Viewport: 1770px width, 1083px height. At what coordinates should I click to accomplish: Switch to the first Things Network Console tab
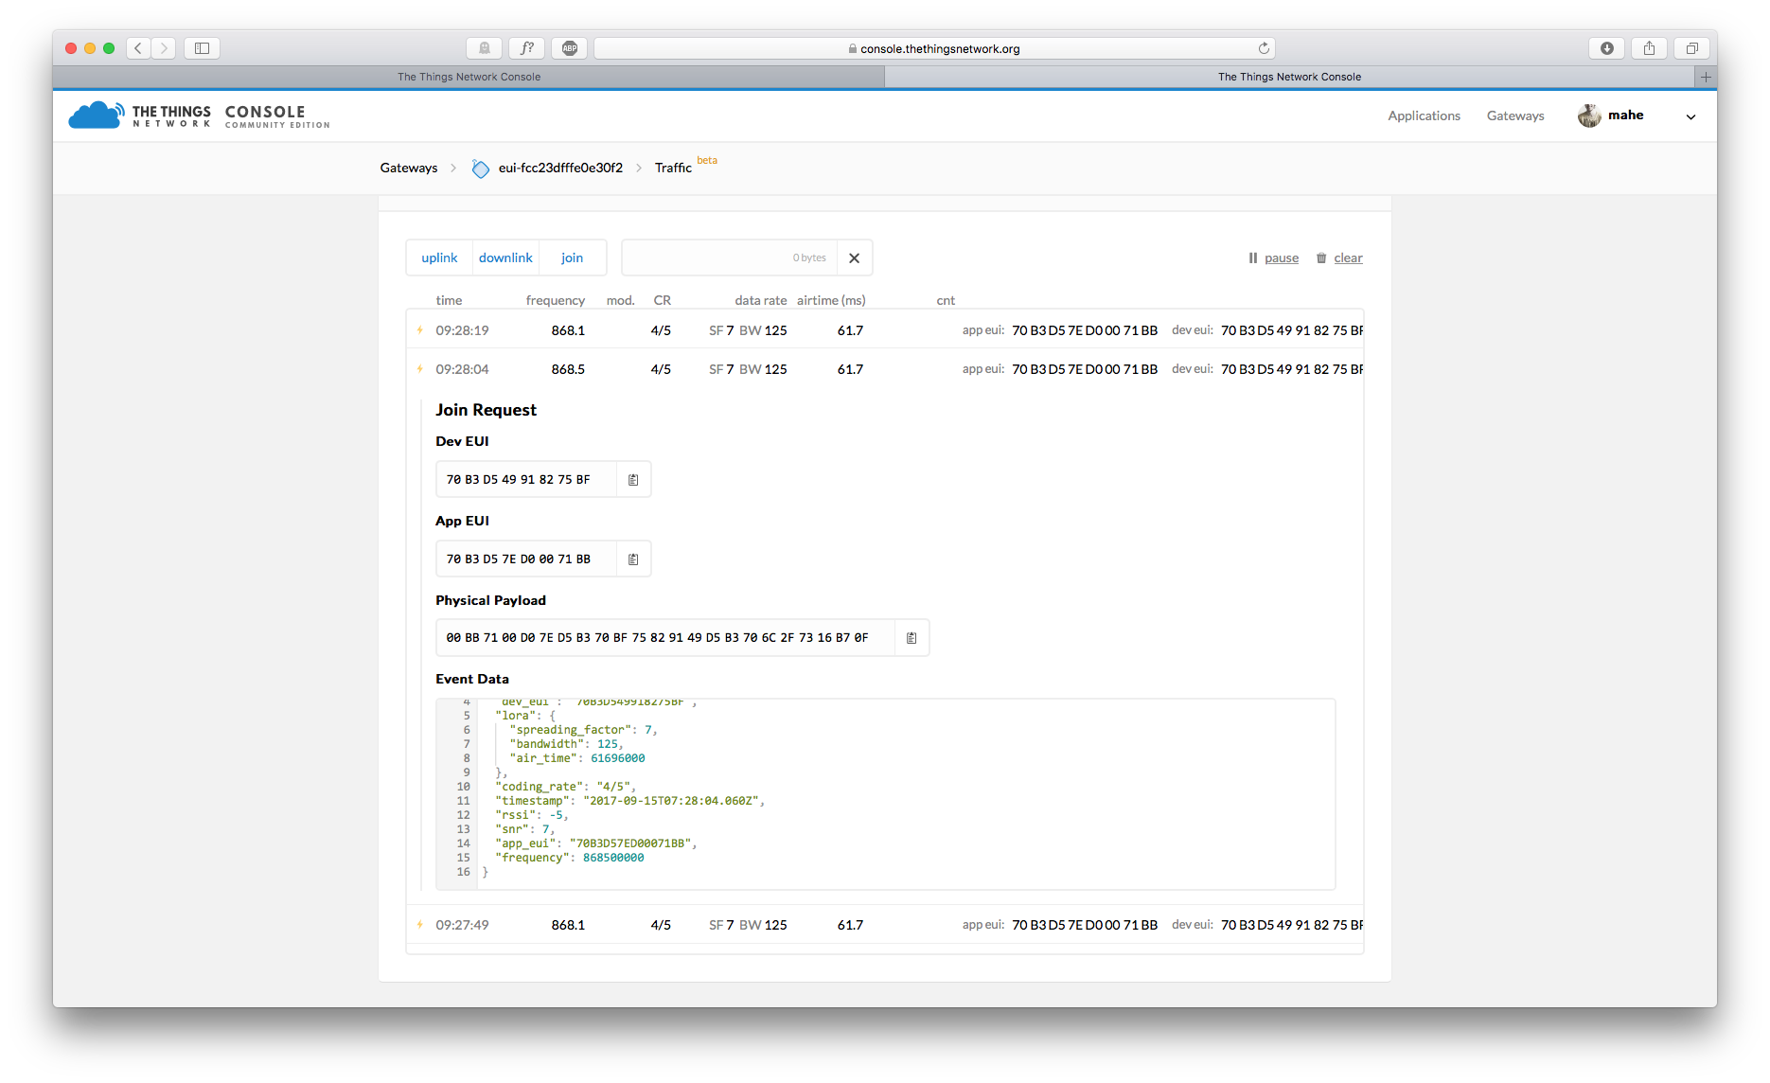(469, 77)
